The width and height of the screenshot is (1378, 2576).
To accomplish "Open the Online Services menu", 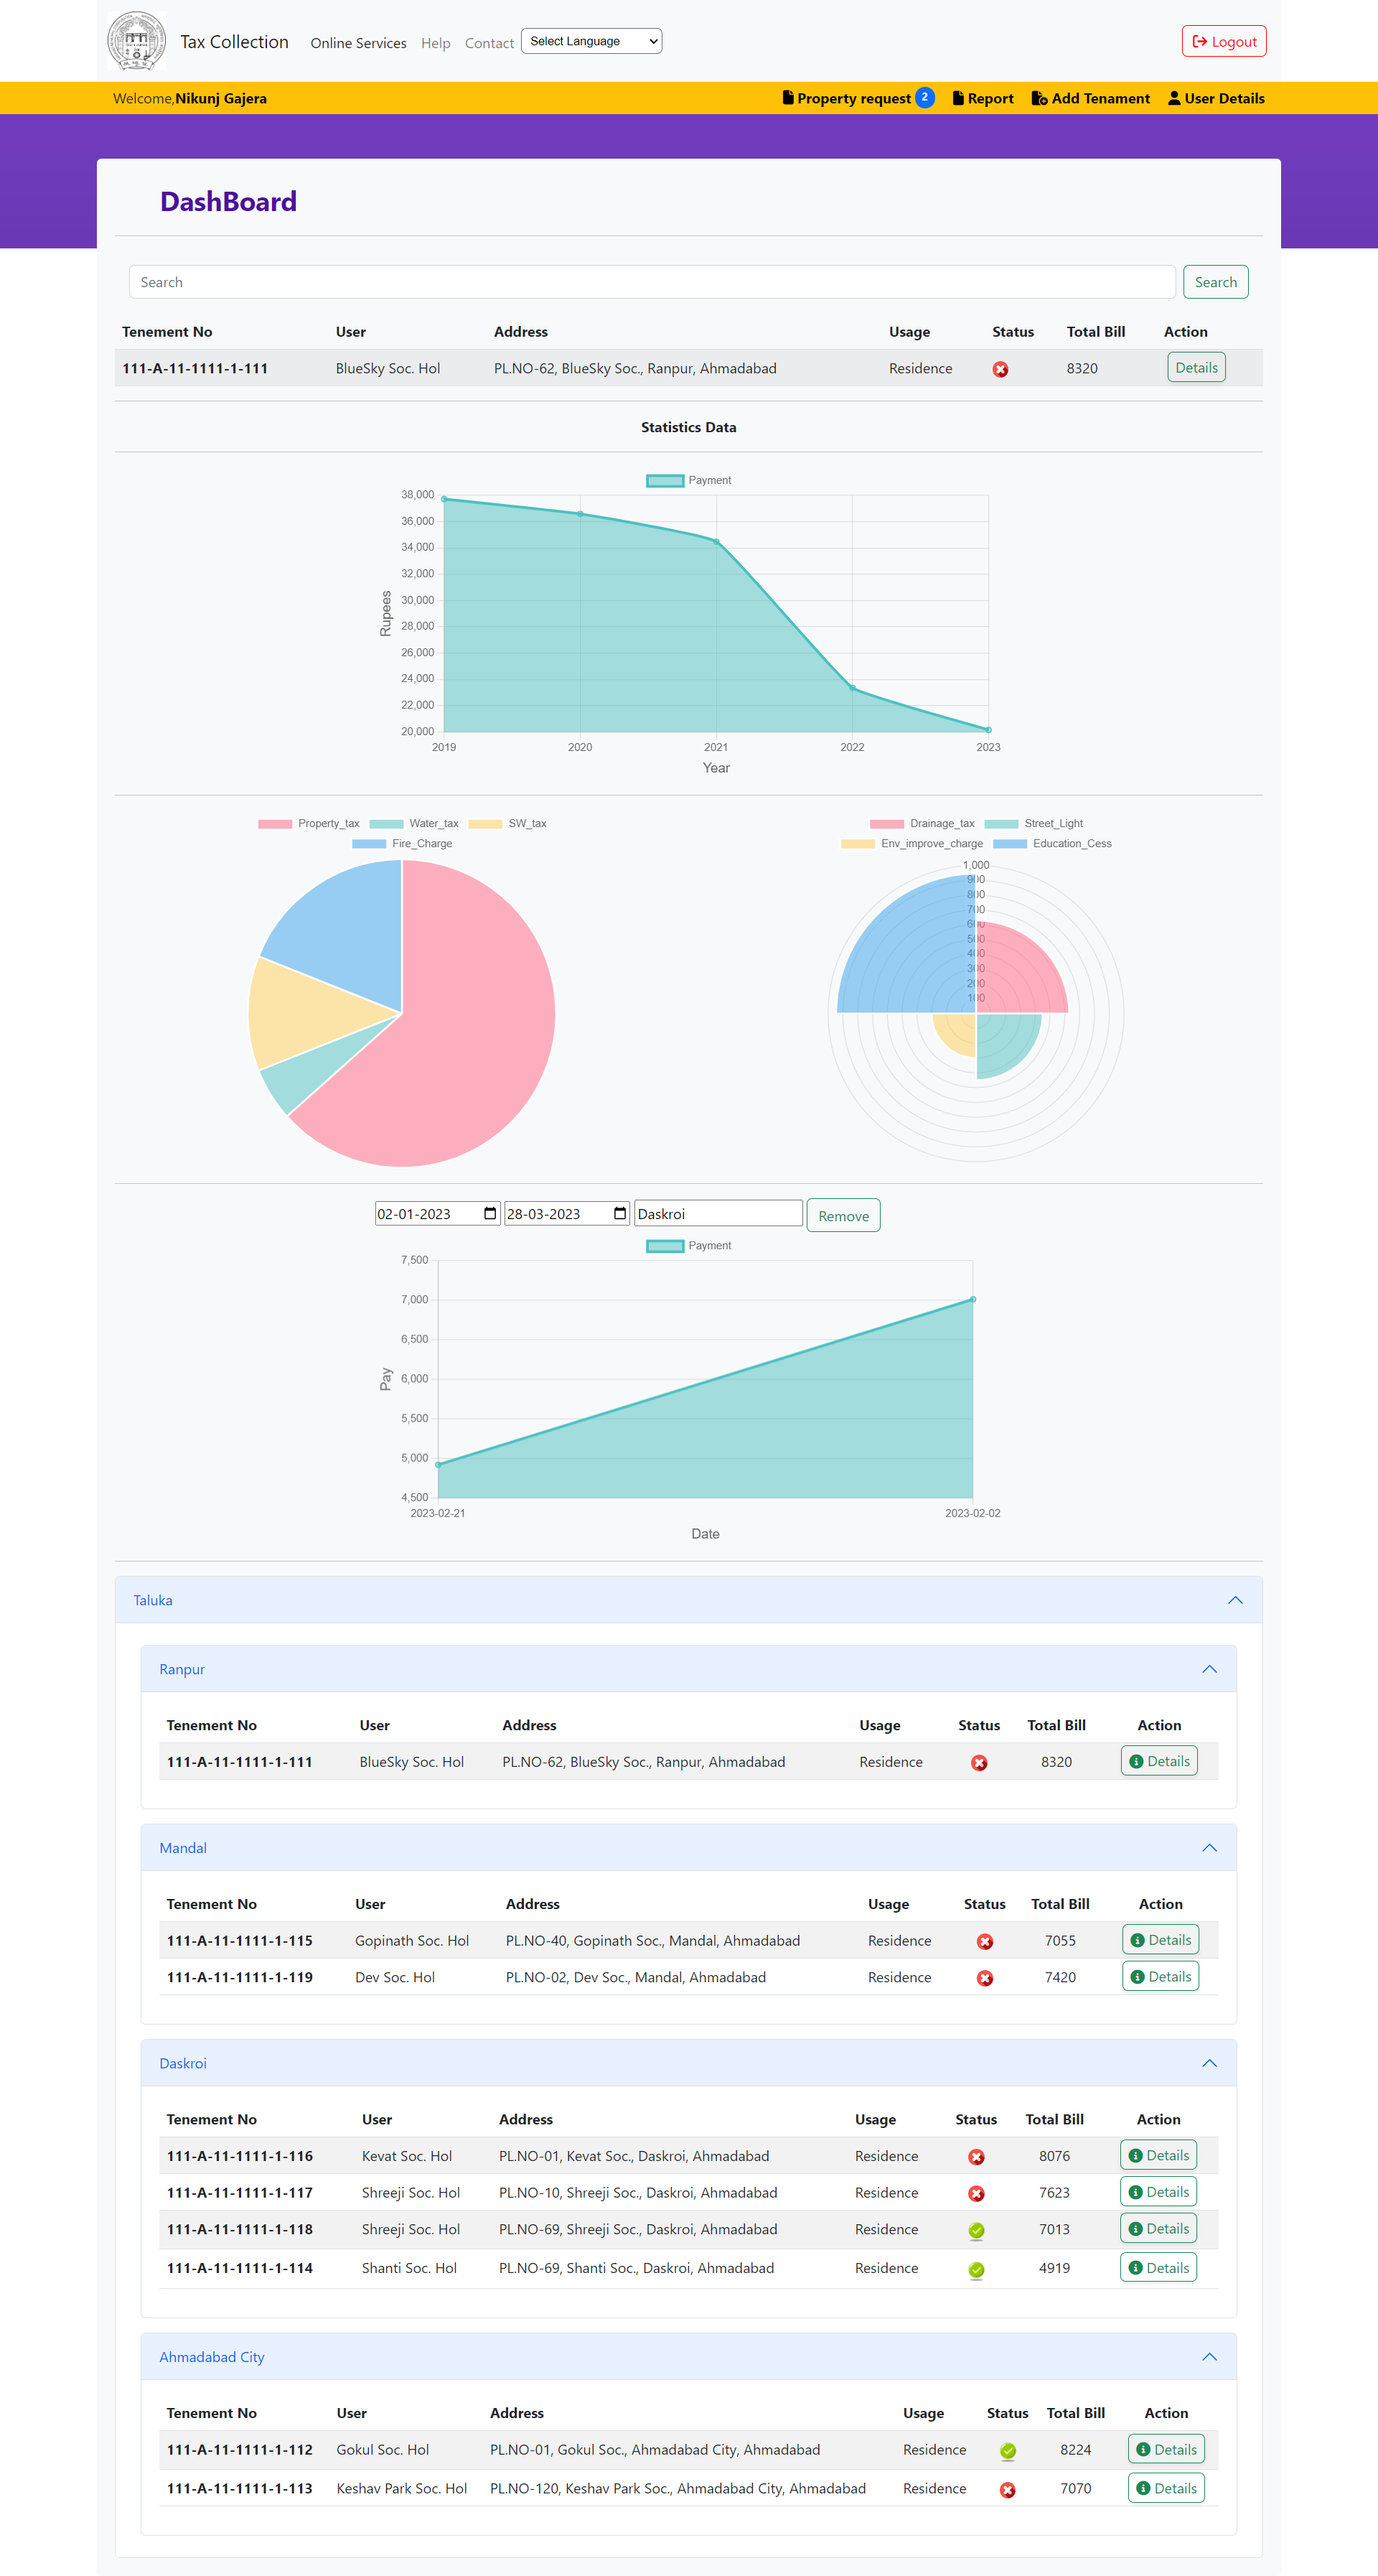I will point(357,43).
